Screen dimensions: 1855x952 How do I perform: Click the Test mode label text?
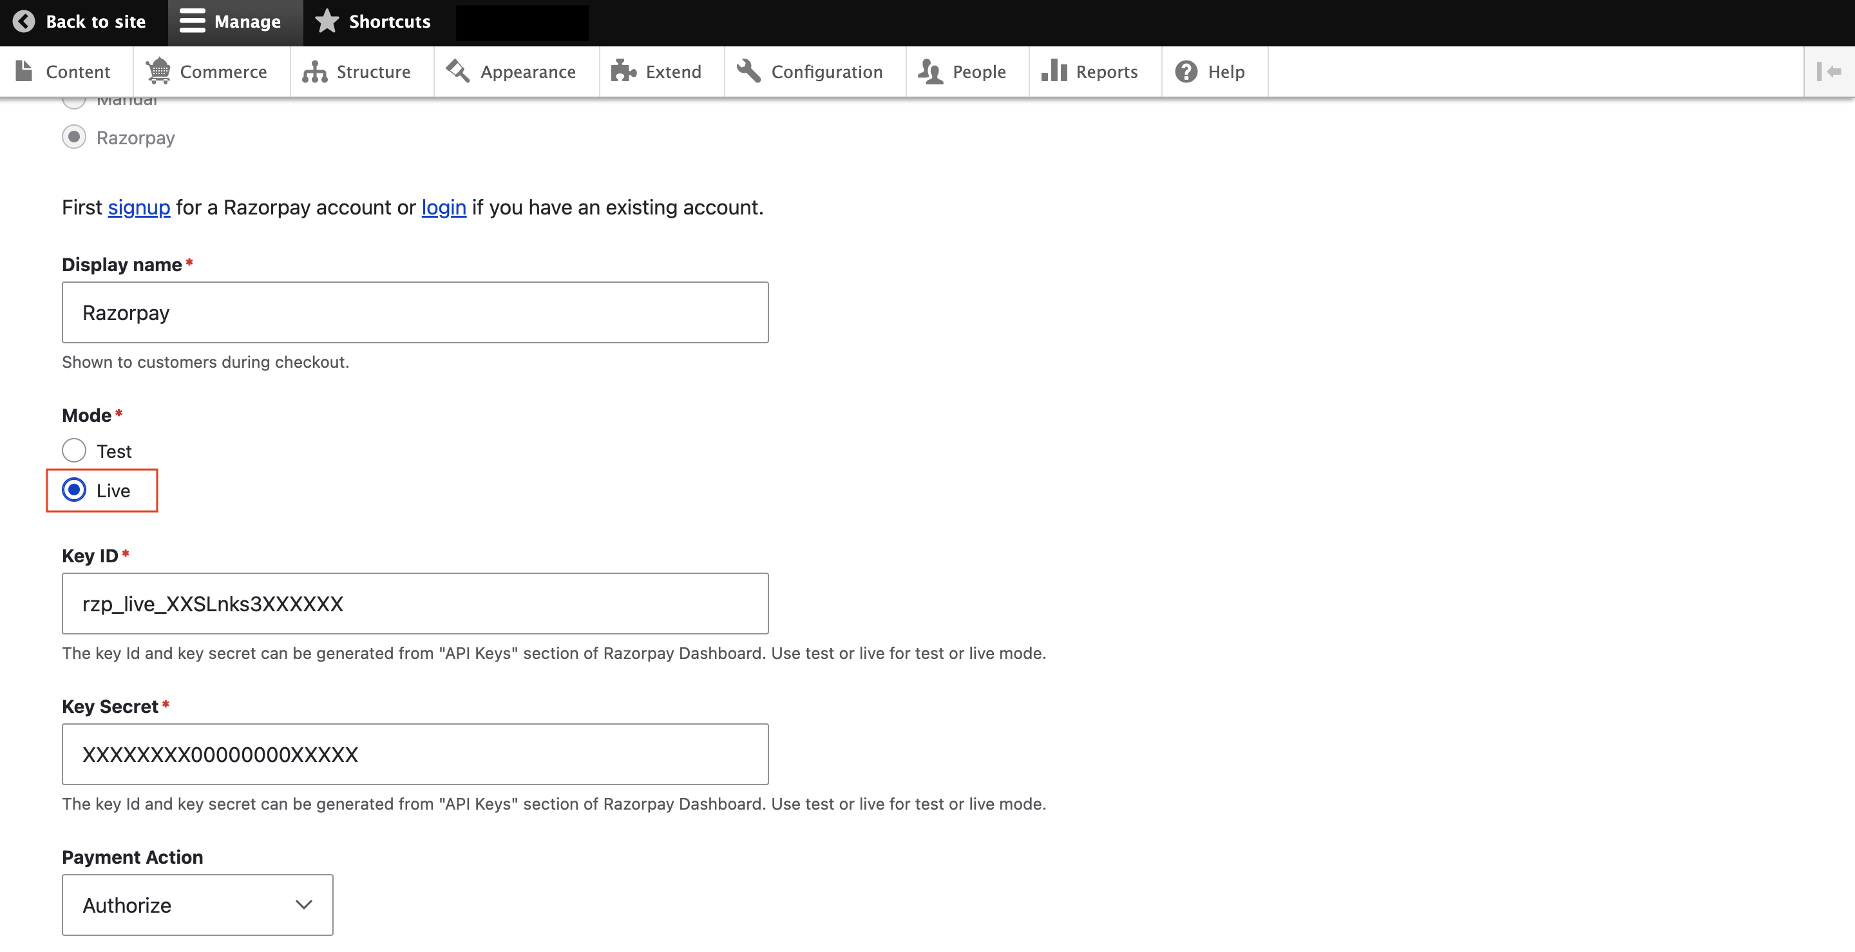[x=114, y=451]
